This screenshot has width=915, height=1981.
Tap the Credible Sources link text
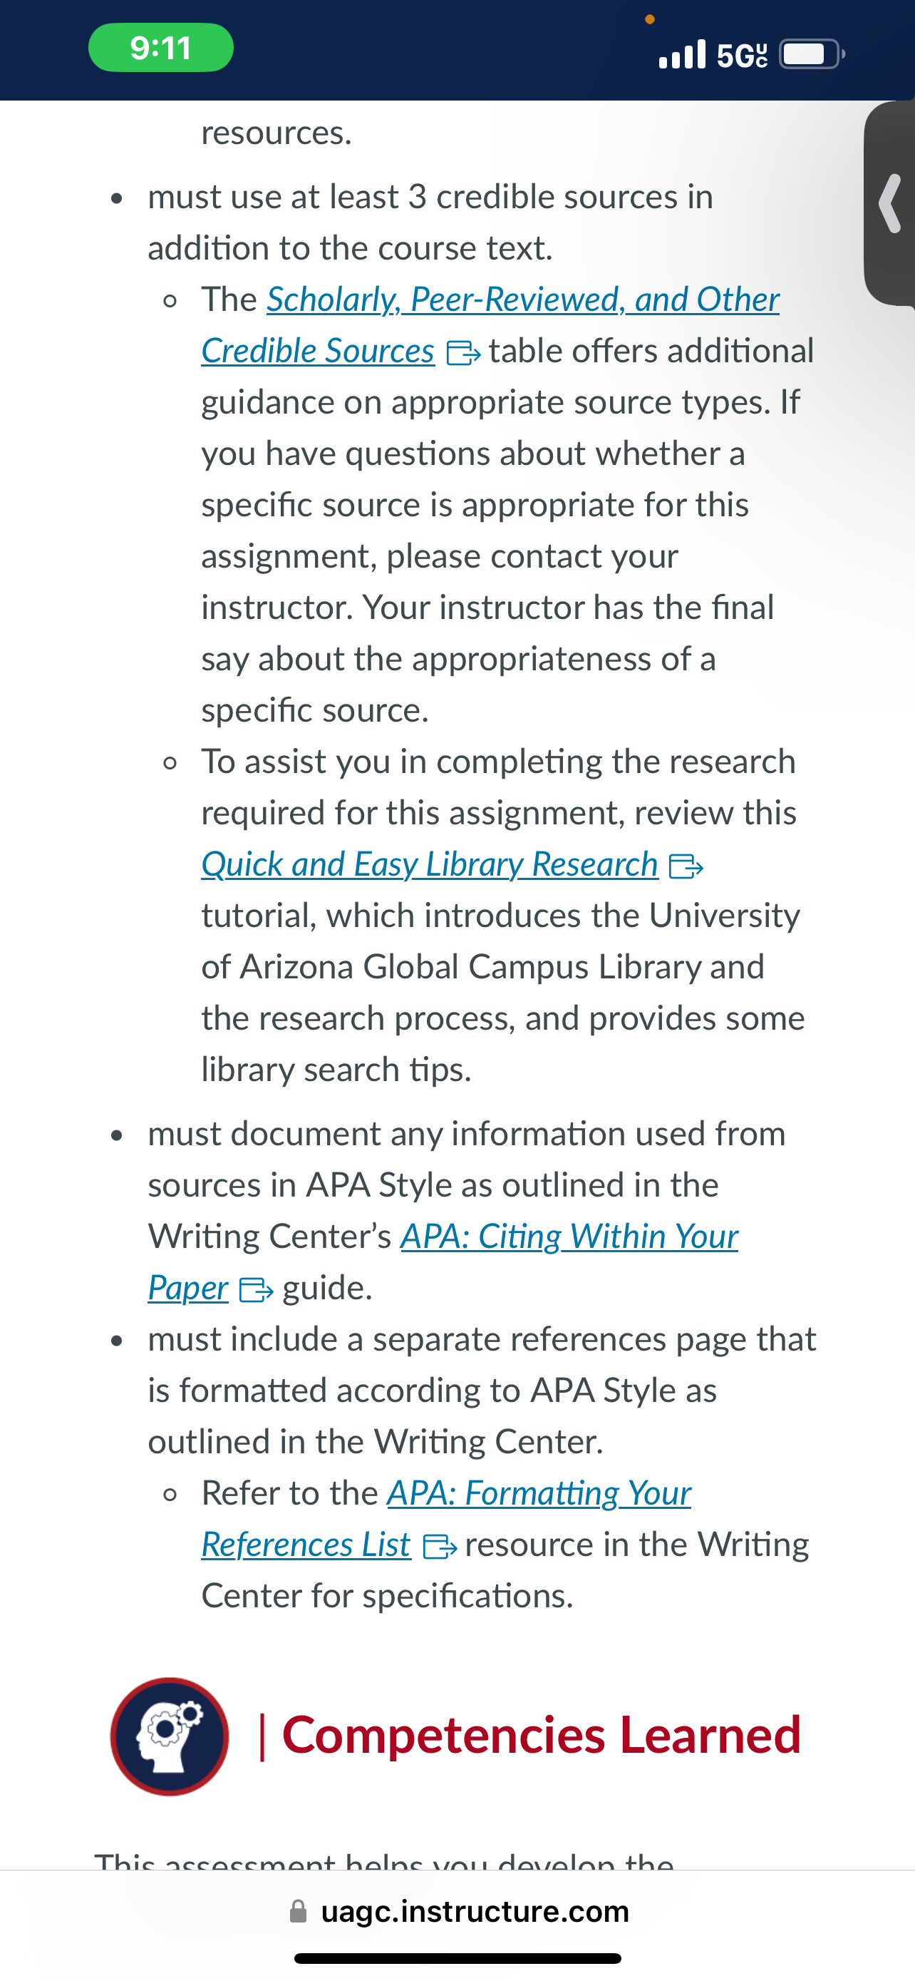(318, 352)
